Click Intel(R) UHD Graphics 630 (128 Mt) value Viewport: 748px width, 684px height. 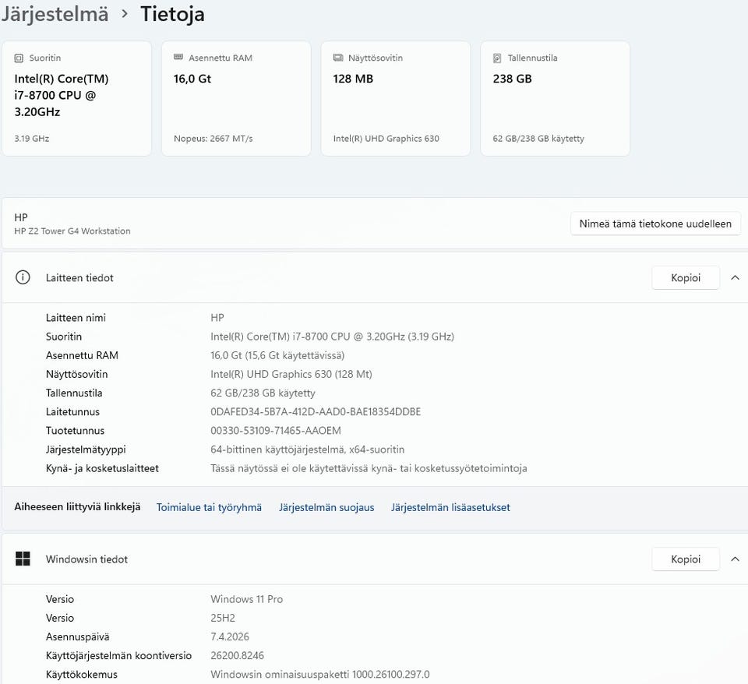[x=291, y=374]
